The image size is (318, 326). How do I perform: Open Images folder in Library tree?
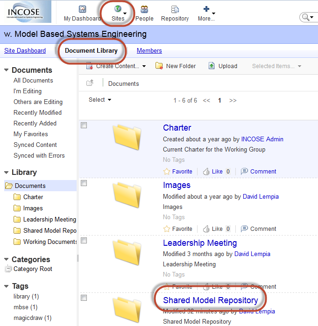point(33,208)
